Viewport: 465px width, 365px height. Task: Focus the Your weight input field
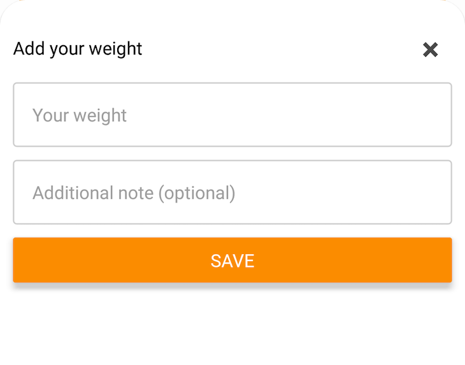[x=232, y=115]
